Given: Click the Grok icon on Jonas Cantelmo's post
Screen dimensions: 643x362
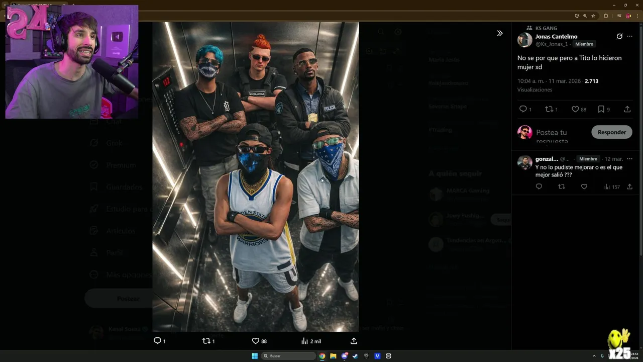Looking at the screenshot, I should 619,36.
